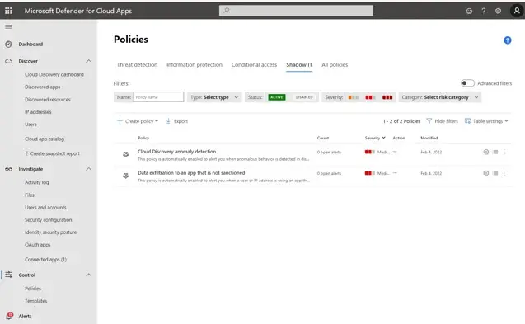Open Templates under Control
Screen dimensions: 525x324
35,301
